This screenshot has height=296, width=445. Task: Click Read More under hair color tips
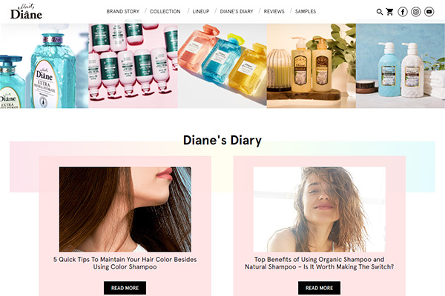(x=125, y=288)
